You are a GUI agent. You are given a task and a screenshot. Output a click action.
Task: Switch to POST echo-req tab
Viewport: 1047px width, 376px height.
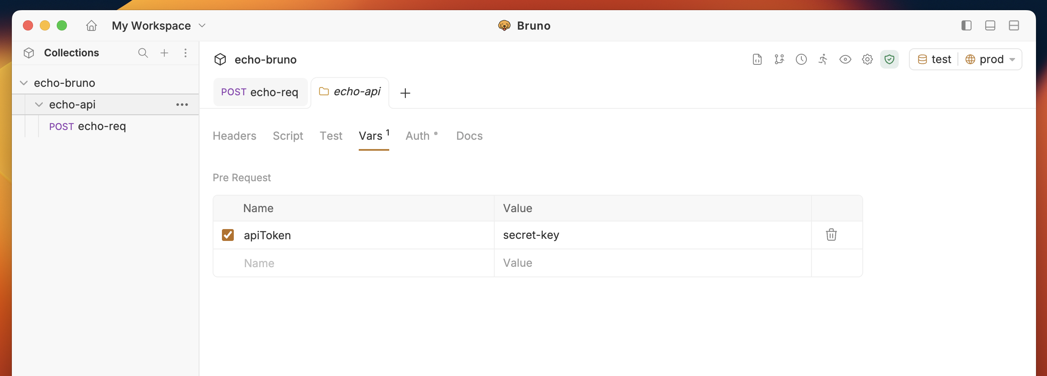click(260, 92)
